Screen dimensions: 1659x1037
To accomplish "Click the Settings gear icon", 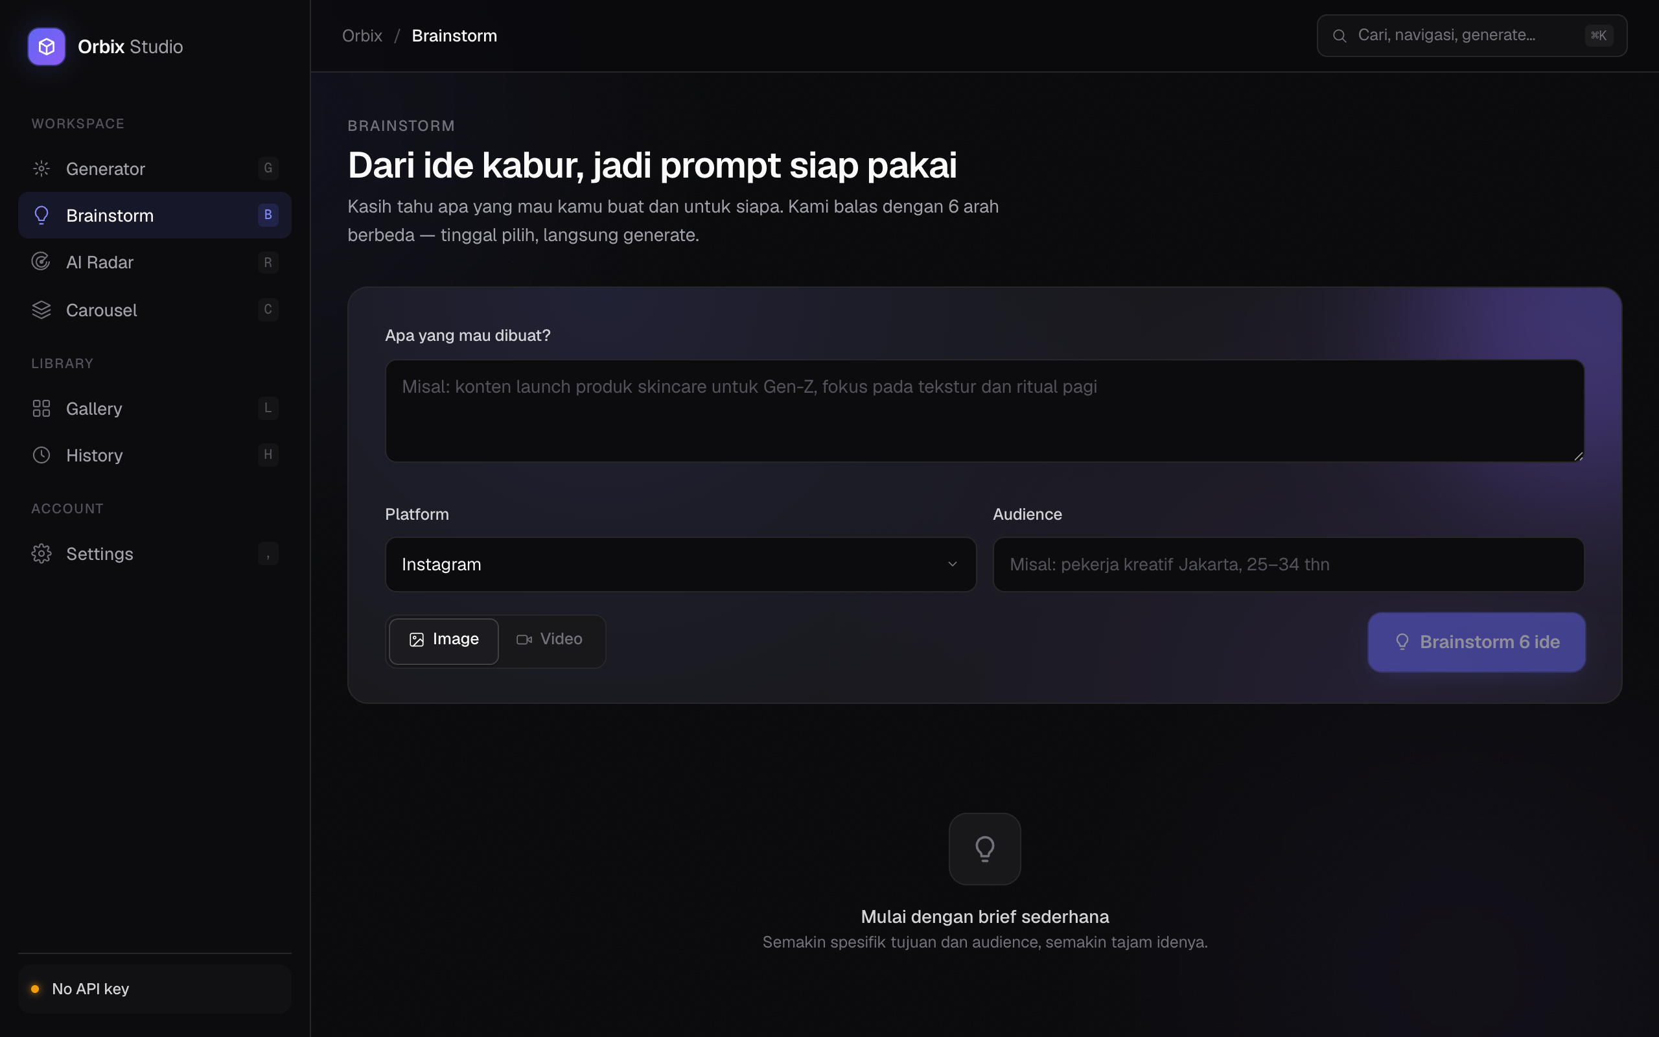I will point(41,553).
